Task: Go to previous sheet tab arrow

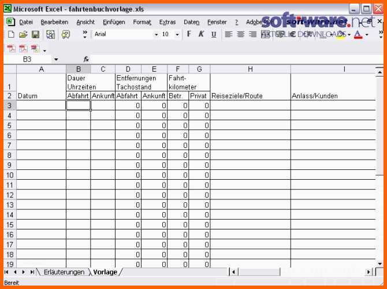Action: [x=15, y=272]
